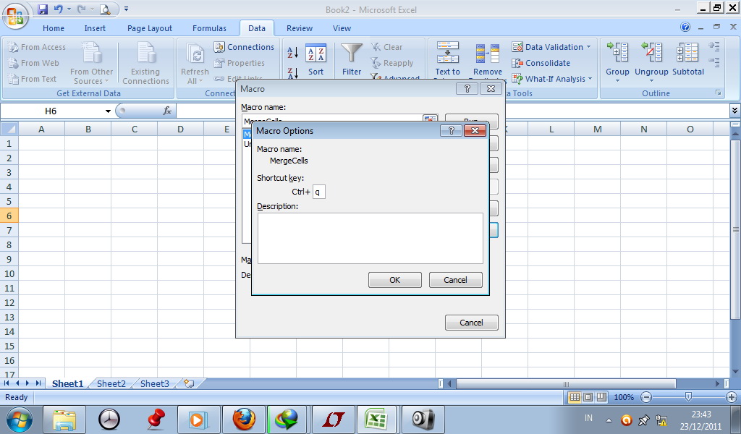Open Excel Help question mark icon
The image size is (741, 434).
(685, 27)
